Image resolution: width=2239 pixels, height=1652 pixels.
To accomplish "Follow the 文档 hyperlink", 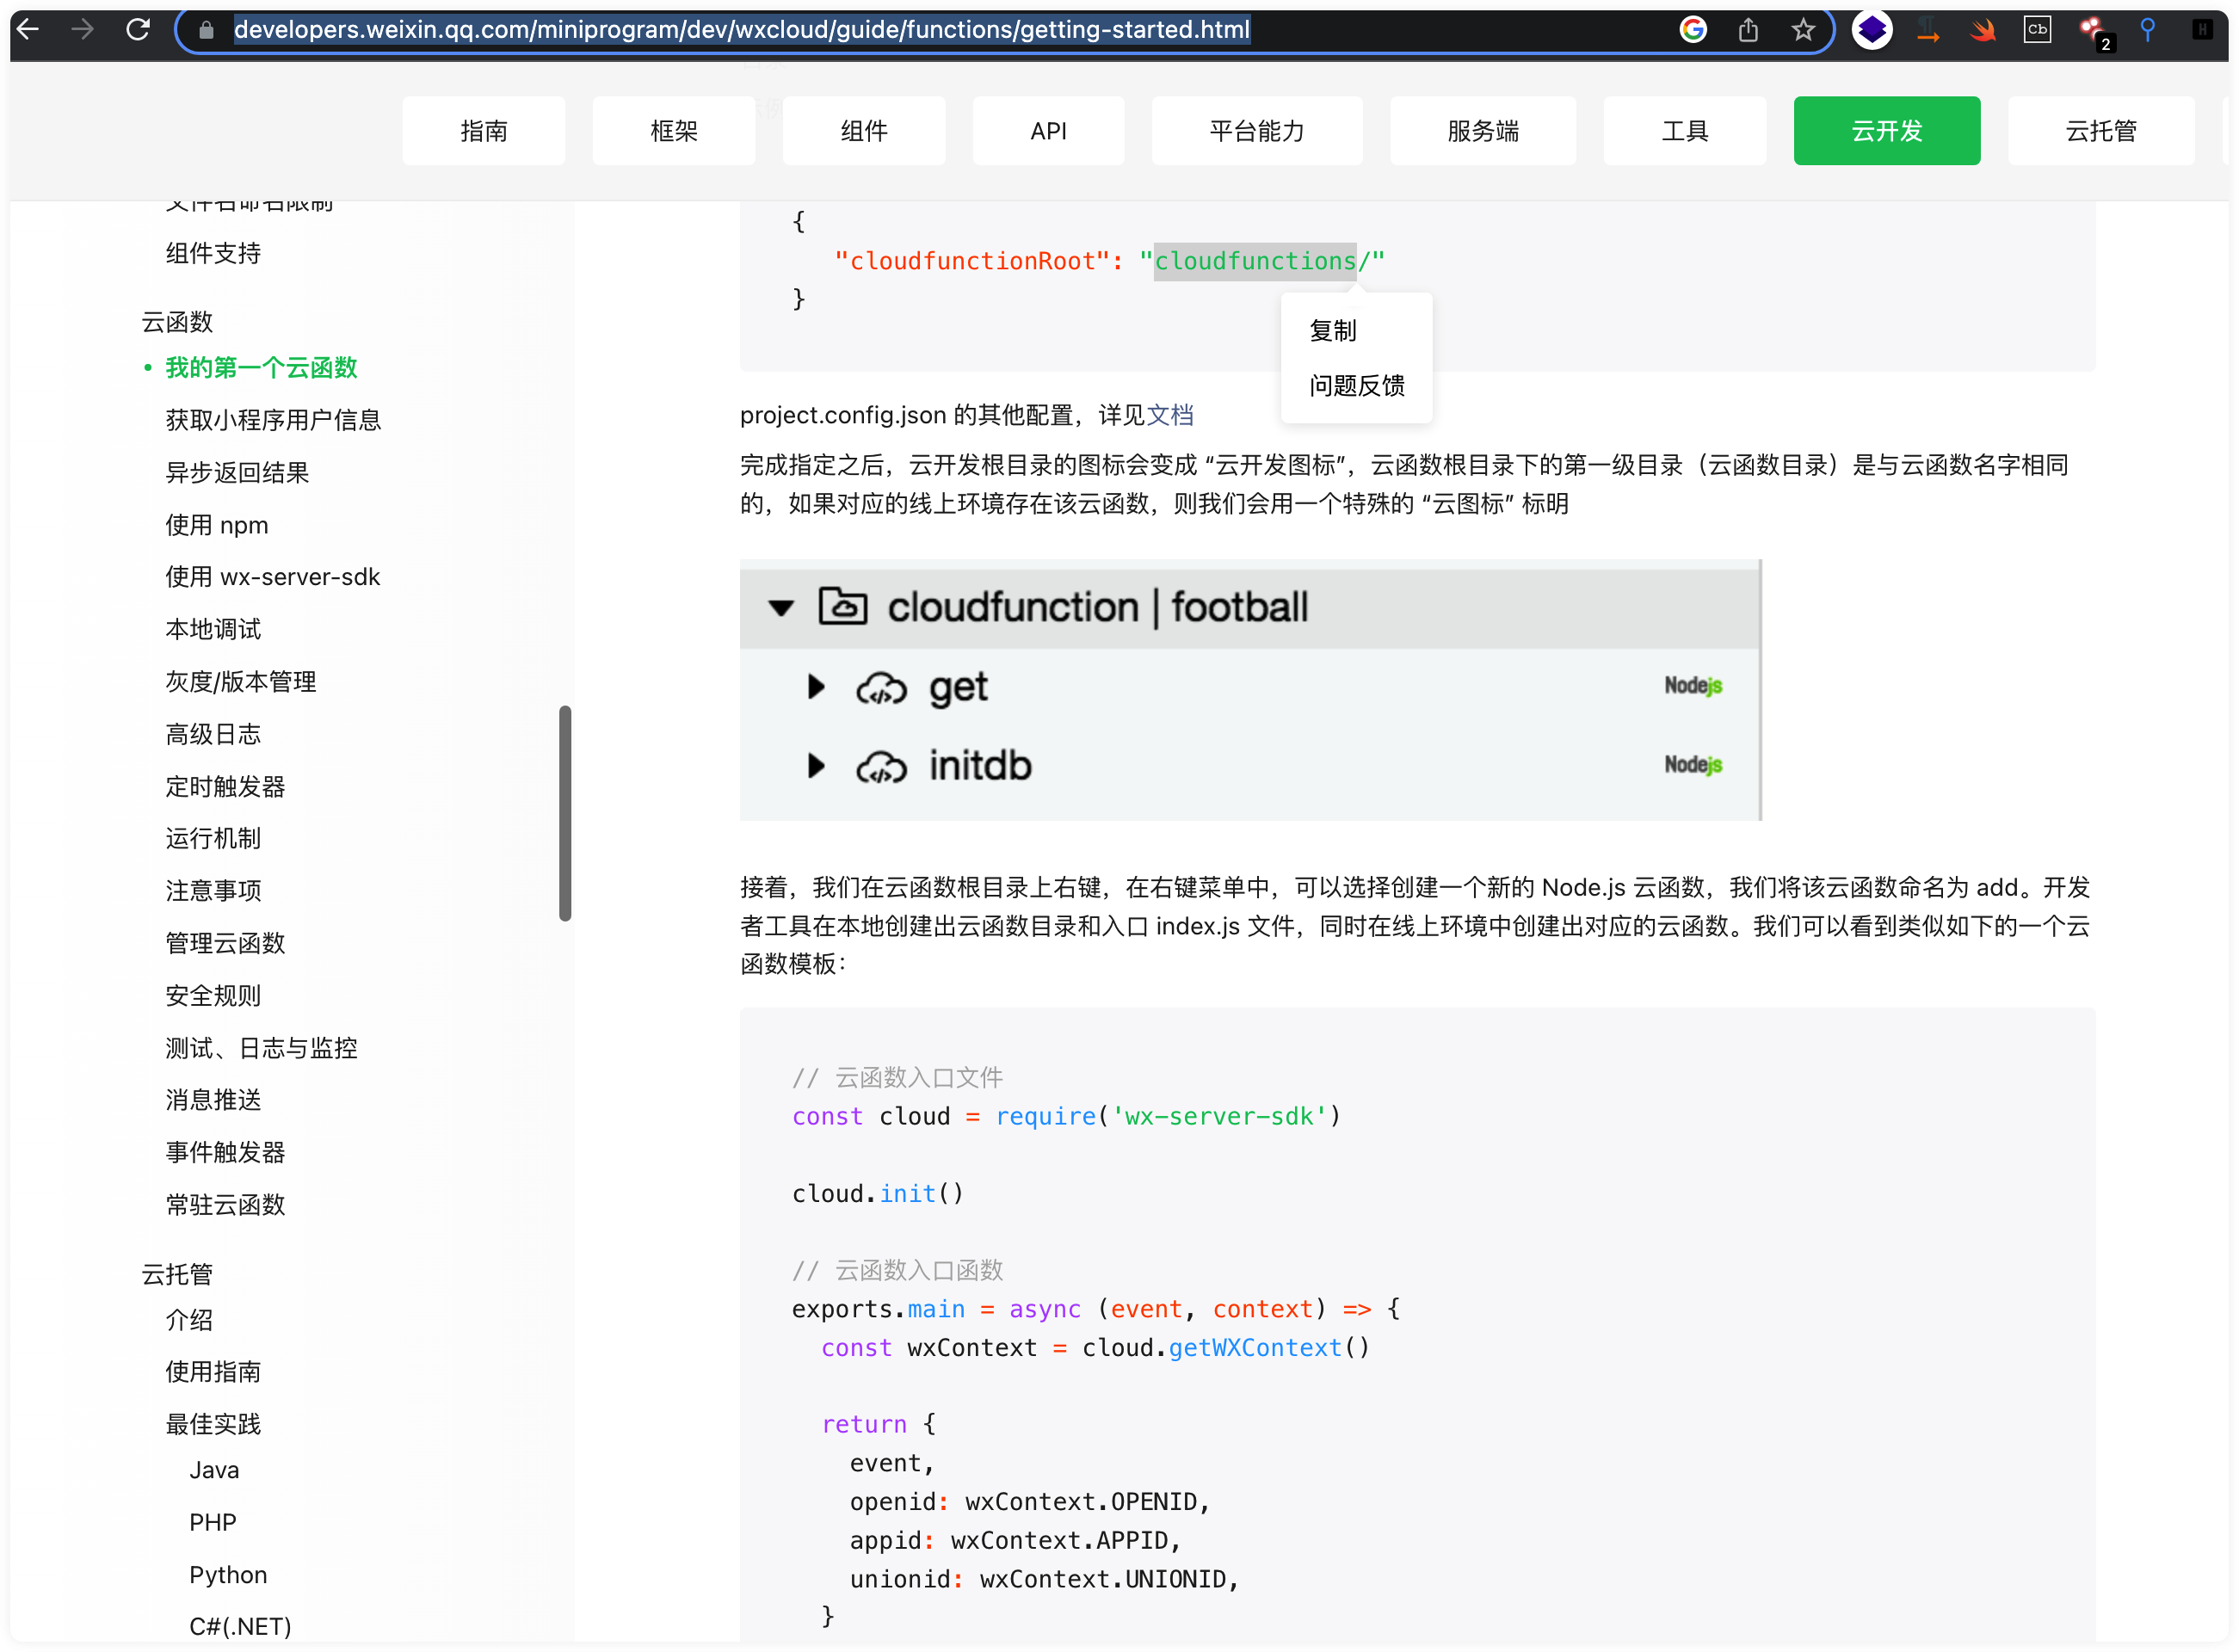I will [1170, 415].
